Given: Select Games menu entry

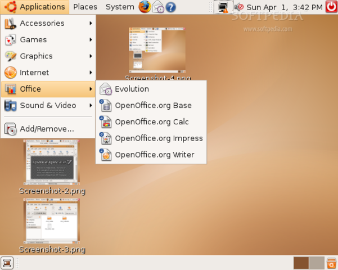Looking at the screenshot, I should pyautogui.click(x=48, y=40).
